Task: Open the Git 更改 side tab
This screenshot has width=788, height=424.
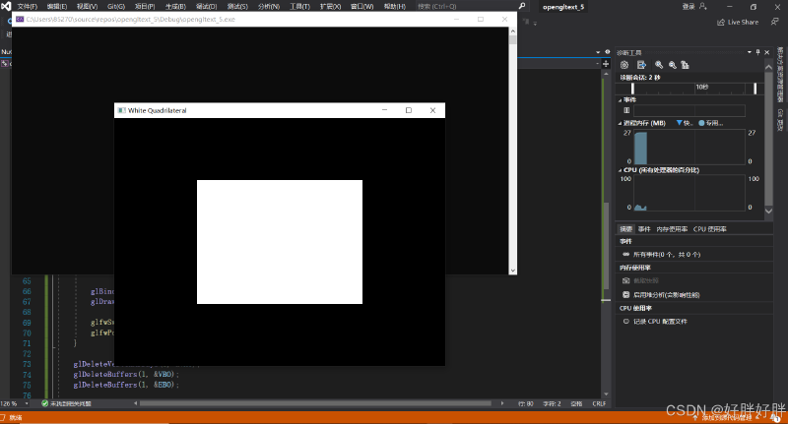Action: coord(780,120)
